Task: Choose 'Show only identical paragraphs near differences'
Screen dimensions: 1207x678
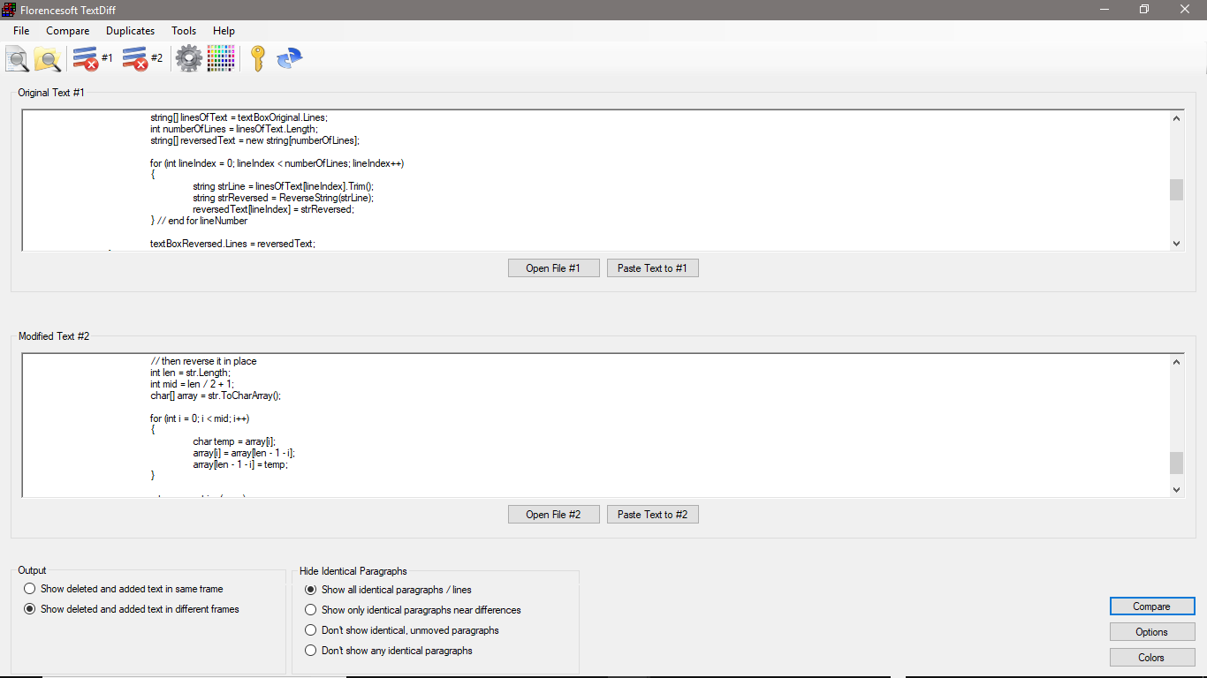Action: click(311, 610)
